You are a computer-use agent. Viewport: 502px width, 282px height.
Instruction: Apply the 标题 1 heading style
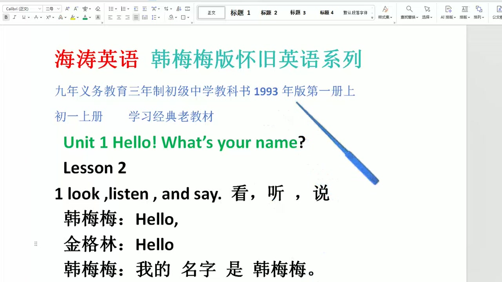(x=240, y=13)
